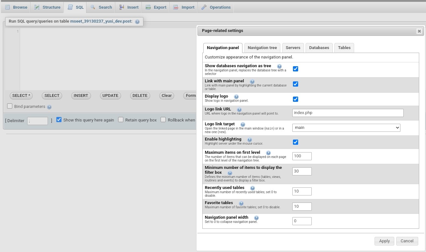Click the UPDATE query button
The width and height of the screenshot is (426, 252).
click(110, 96)
